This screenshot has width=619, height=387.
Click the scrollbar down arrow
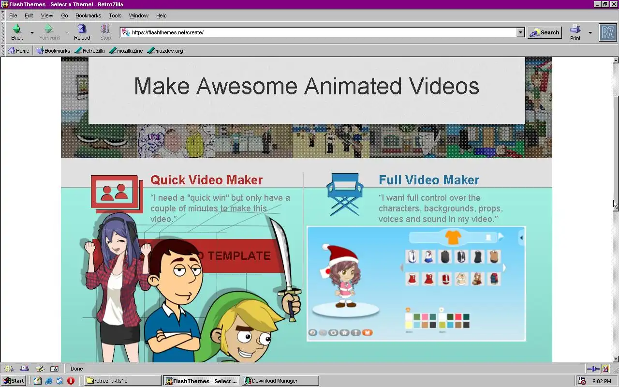pyautogui.click(x=616, y=359)
